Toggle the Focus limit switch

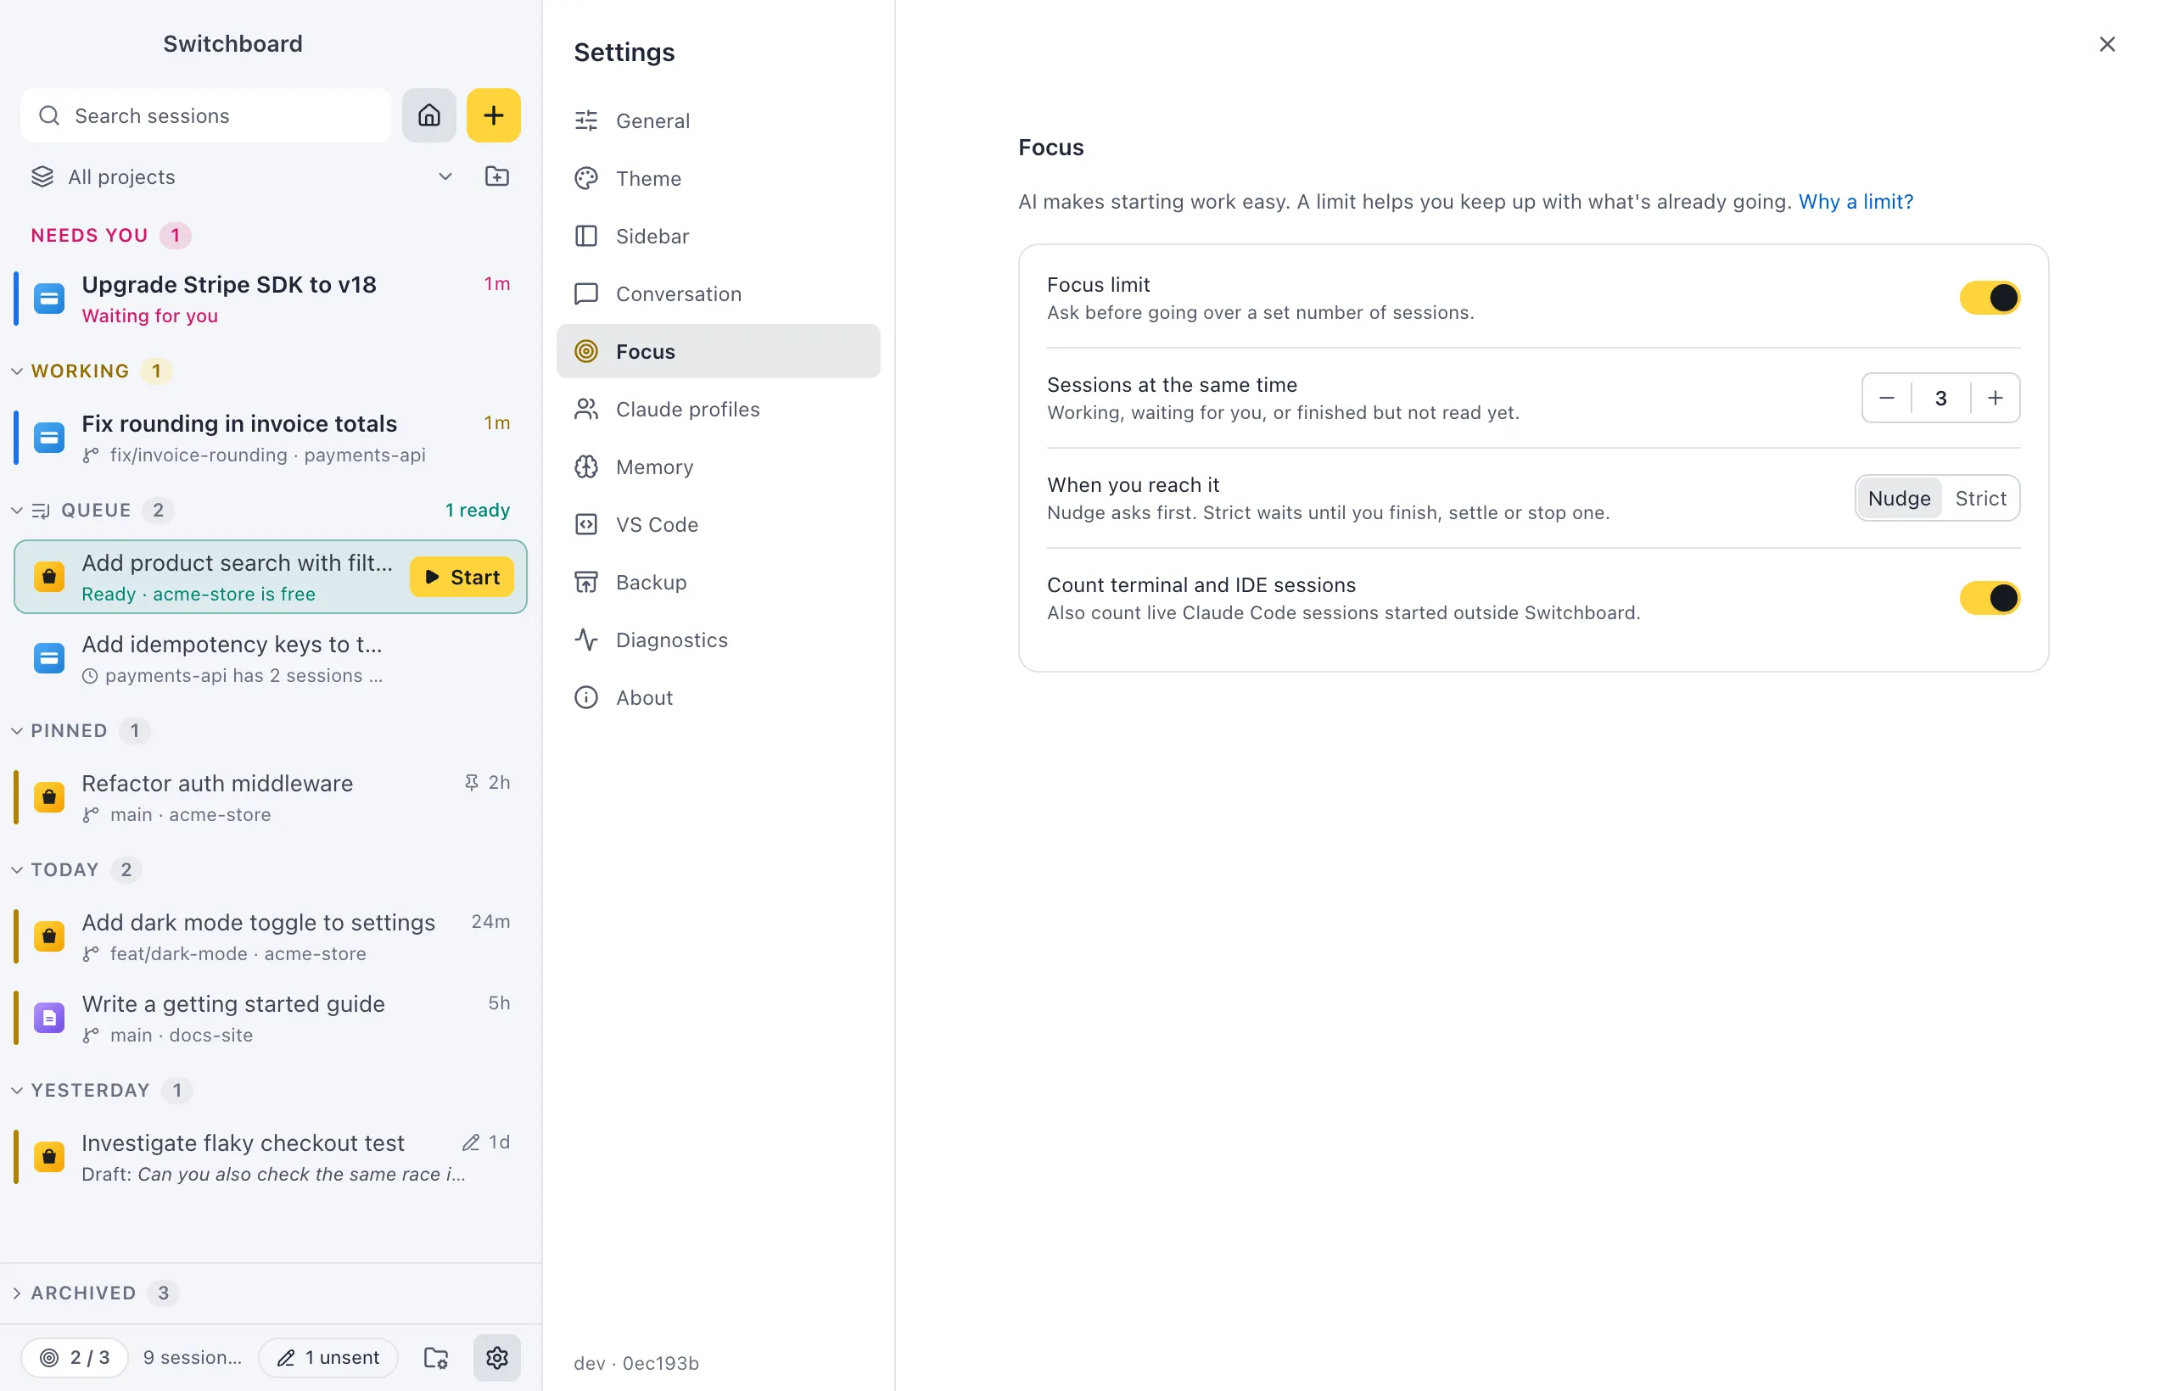click(x=1990, y=298)
